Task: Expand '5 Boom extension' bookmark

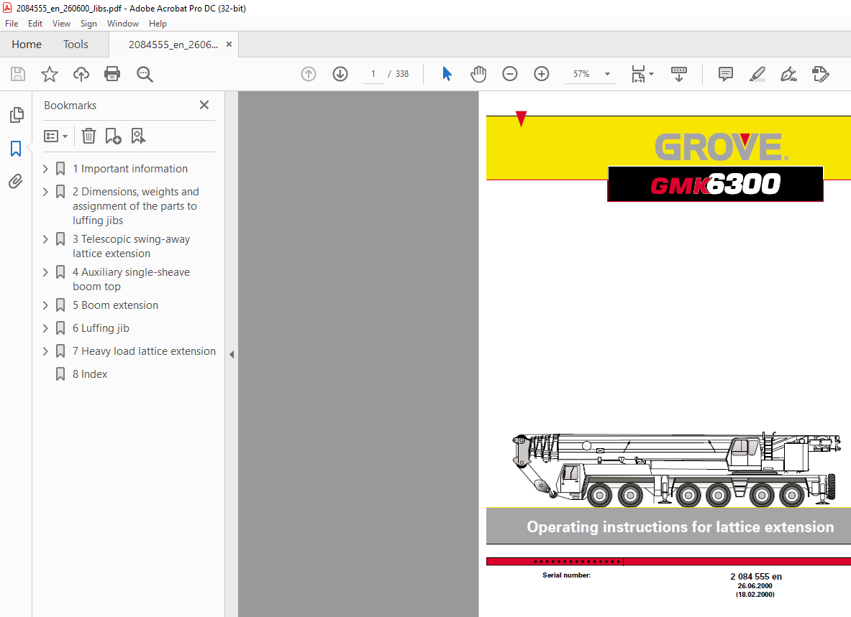Action: (x=45, y=305)
